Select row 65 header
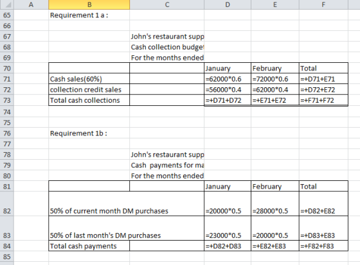Image resolution: width=360 pixels, height=265 pixels. (7, 15)
